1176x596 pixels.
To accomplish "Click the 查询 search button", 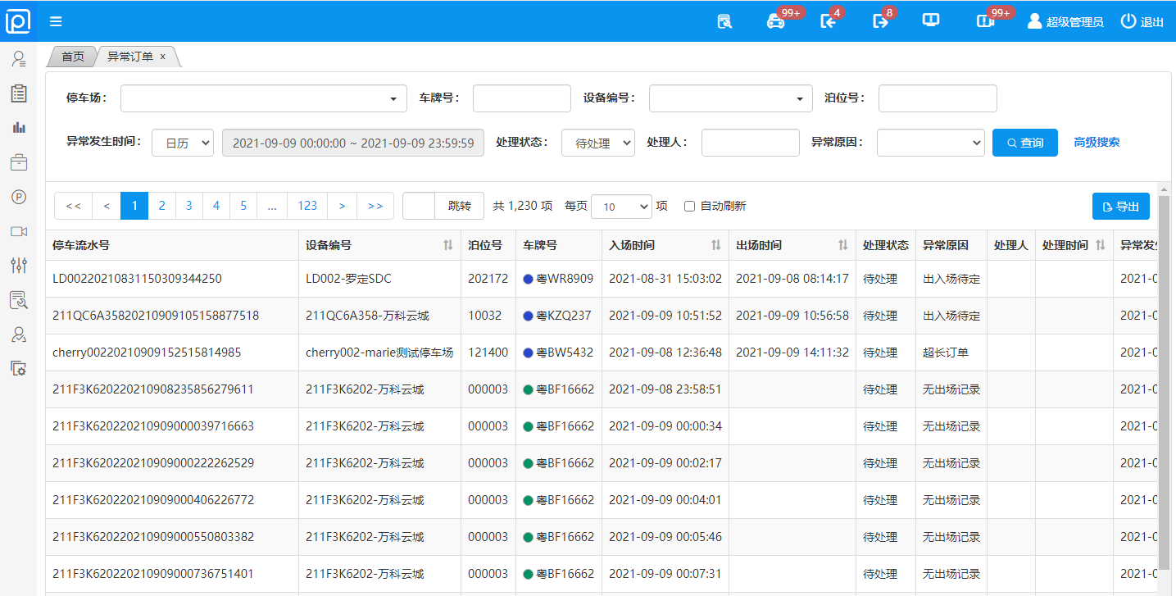I will (1025, 143).
